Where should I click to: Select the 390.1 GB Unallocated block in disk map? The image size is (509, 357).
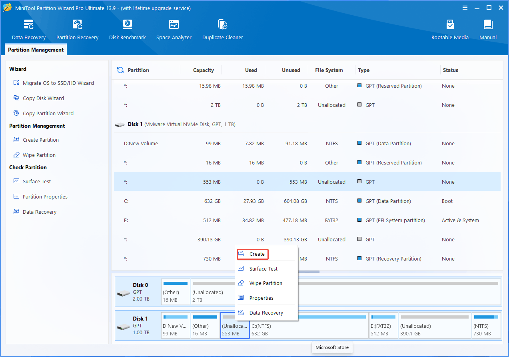[435, 326]
